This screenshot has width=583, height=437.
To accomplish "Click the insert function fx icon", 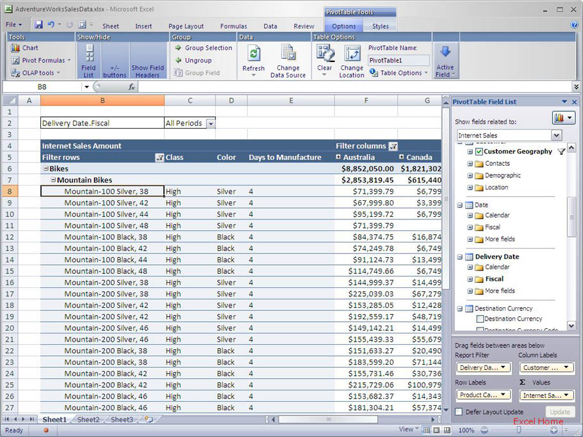I will [x=131, y=87].
